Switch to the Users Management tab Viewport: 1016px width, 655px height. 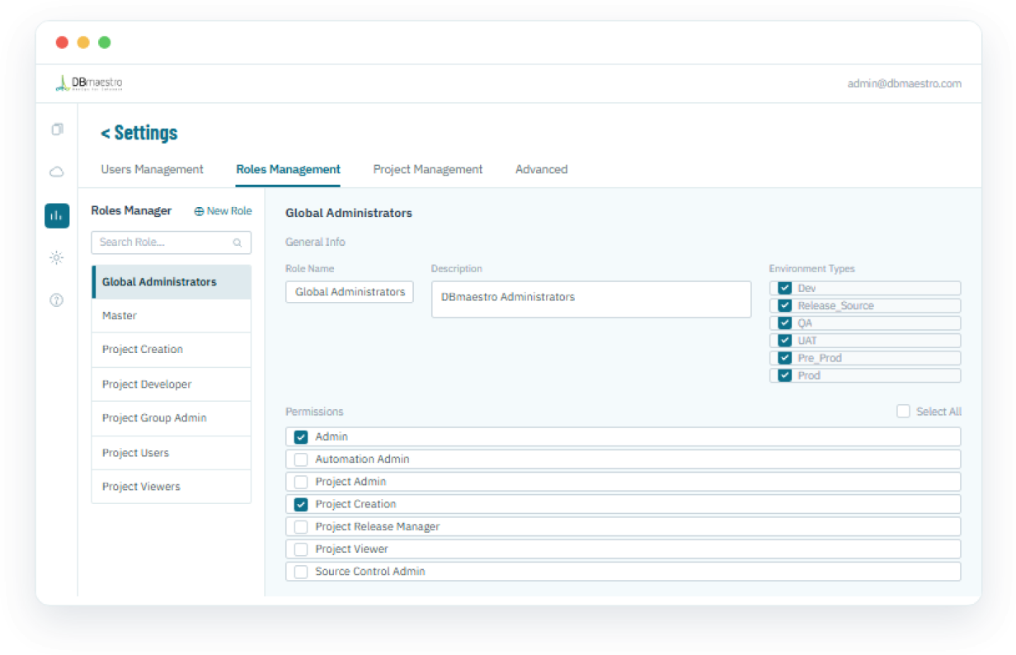tap(152, 169)
